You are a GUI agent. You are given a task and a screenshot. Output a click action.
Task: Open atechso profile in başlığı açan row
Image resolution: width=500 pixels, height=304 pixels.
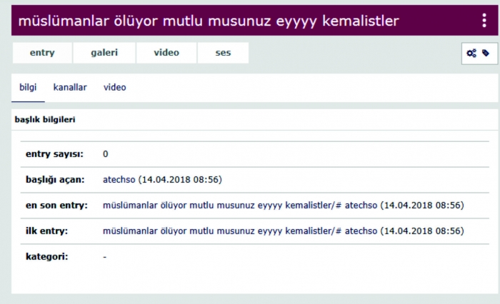click(119, 179)
